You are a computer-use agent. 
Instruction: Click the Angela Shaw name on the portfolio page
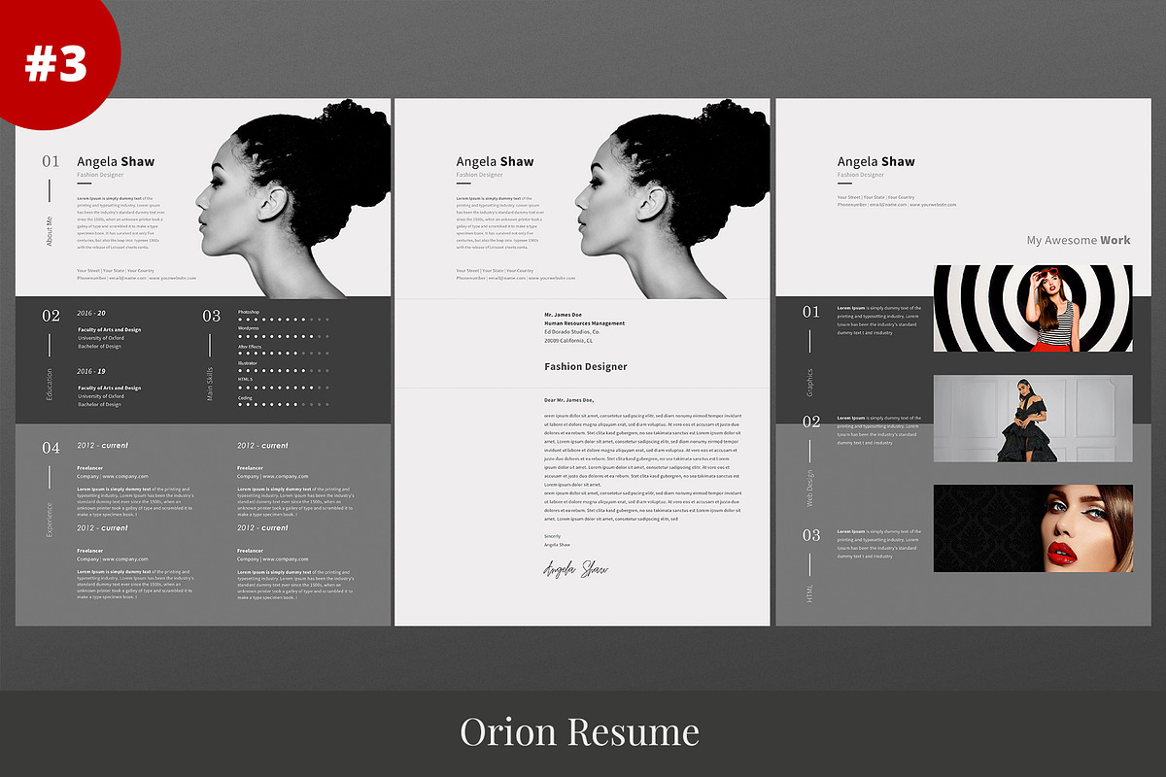click(876, 162)
